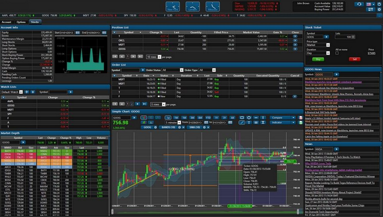Select AAPL in the watch list
Screen dimensions: 383x217
coord(55,101)
